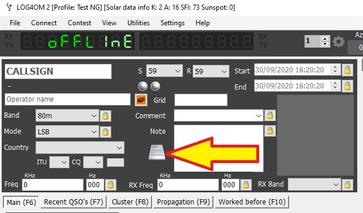The height and width of the screenshot is (213, 363).
Task: Open the View menu
Action: (x=109, y=23)
